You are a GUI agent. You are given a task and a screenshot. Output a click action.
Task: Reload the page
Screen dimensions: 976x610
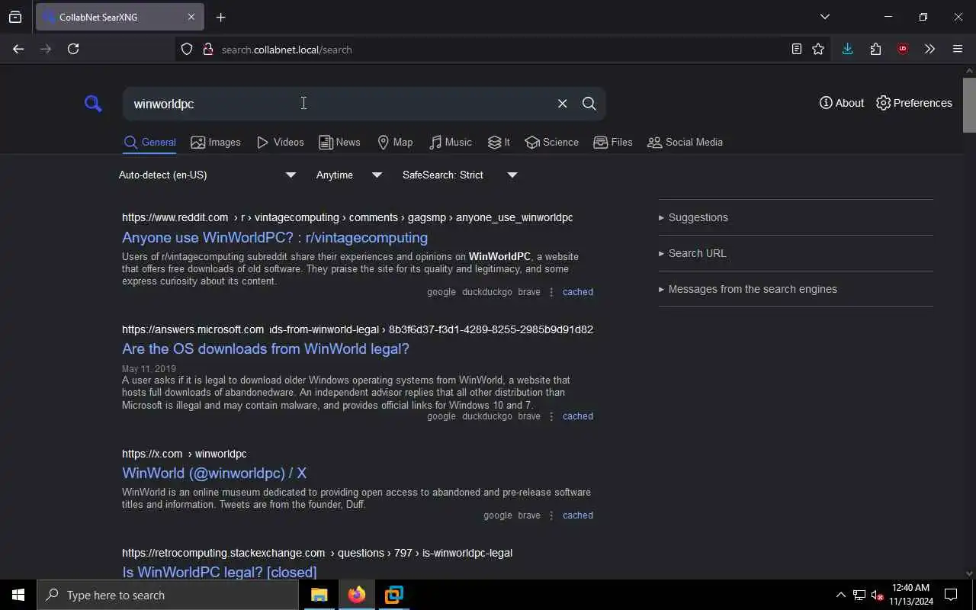(73, 49)
